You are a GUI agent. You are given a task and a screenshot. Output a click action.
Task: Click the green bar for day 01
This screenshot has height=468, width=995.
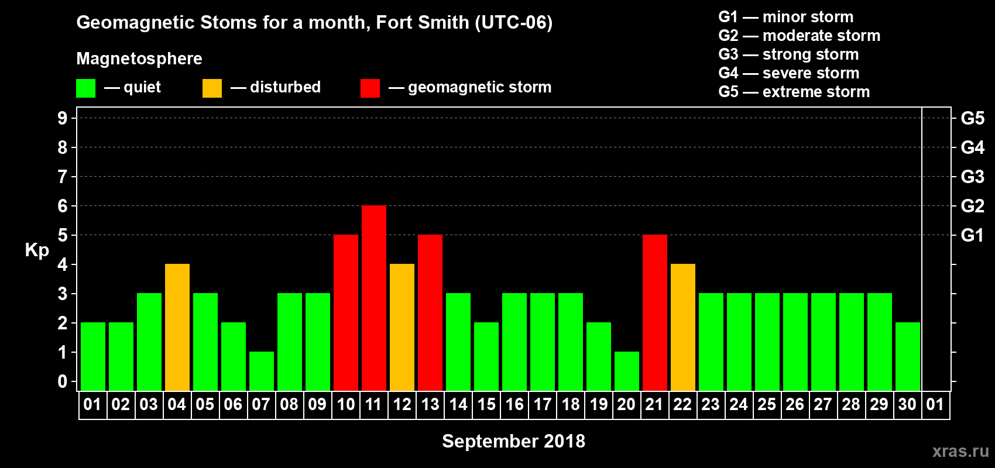click(x=93, y=356)
